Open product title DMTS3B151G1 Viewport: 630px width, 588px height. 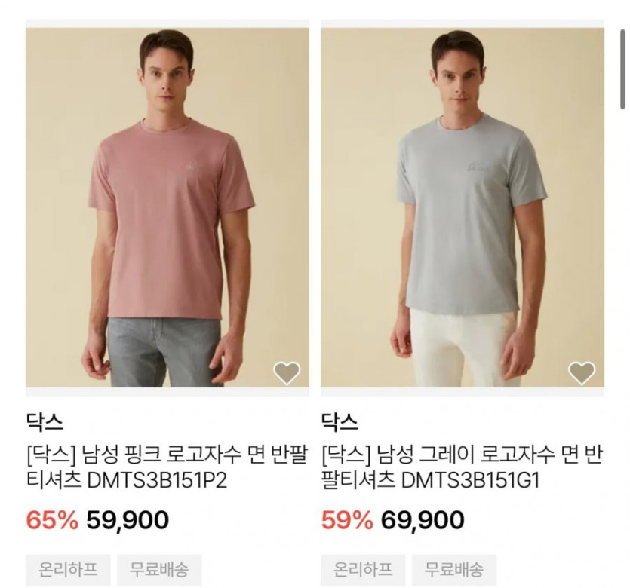462,467
